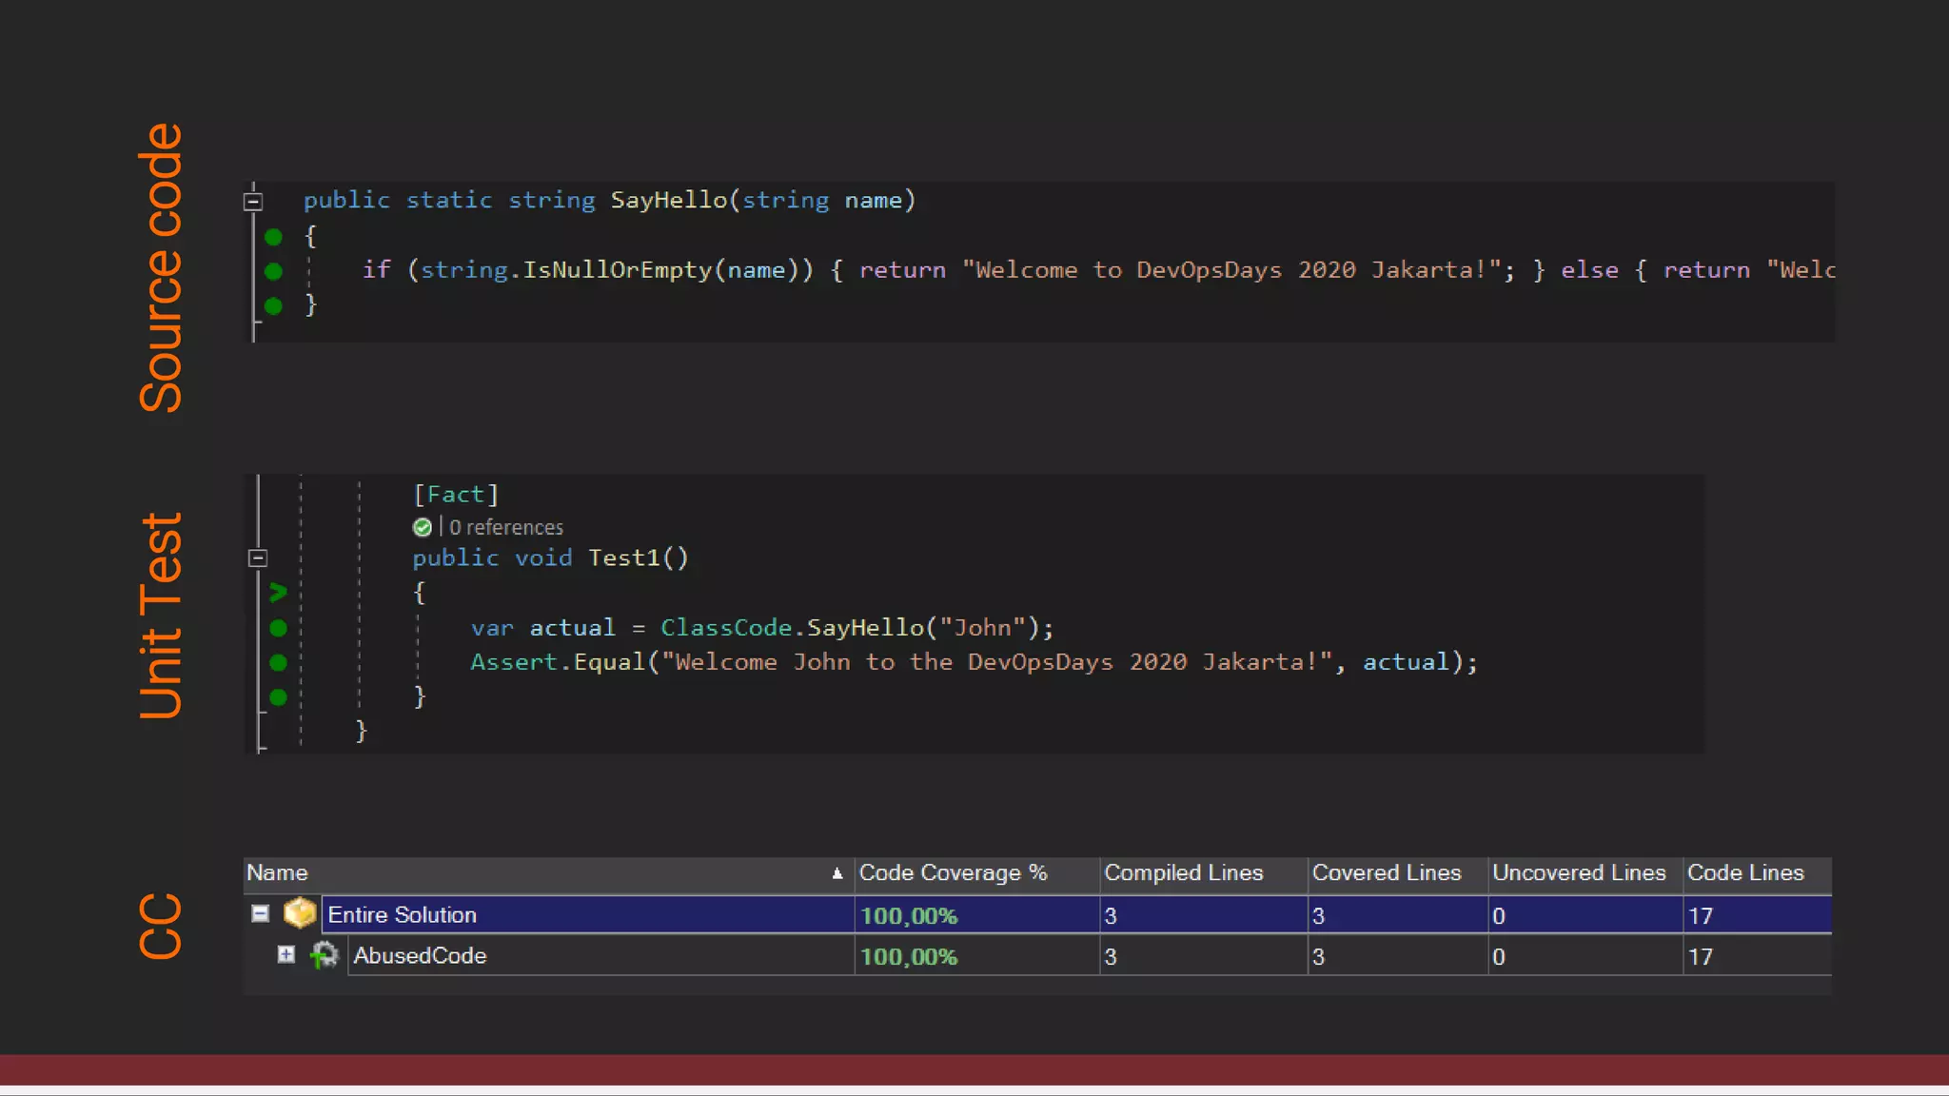The width and height of the screenshot is (1949, 1096).
Task: Click ClassCode in the unit test
Action: pyautogui.click(x=726, y=628)
